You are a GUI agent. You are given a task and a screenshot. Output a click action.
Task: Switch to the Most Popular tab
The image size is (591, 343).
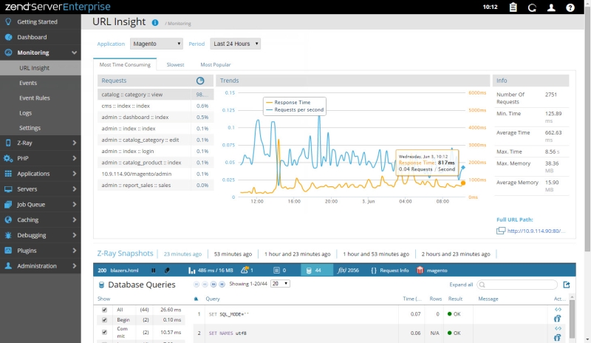pyautogui.click(x=215, y=65)
